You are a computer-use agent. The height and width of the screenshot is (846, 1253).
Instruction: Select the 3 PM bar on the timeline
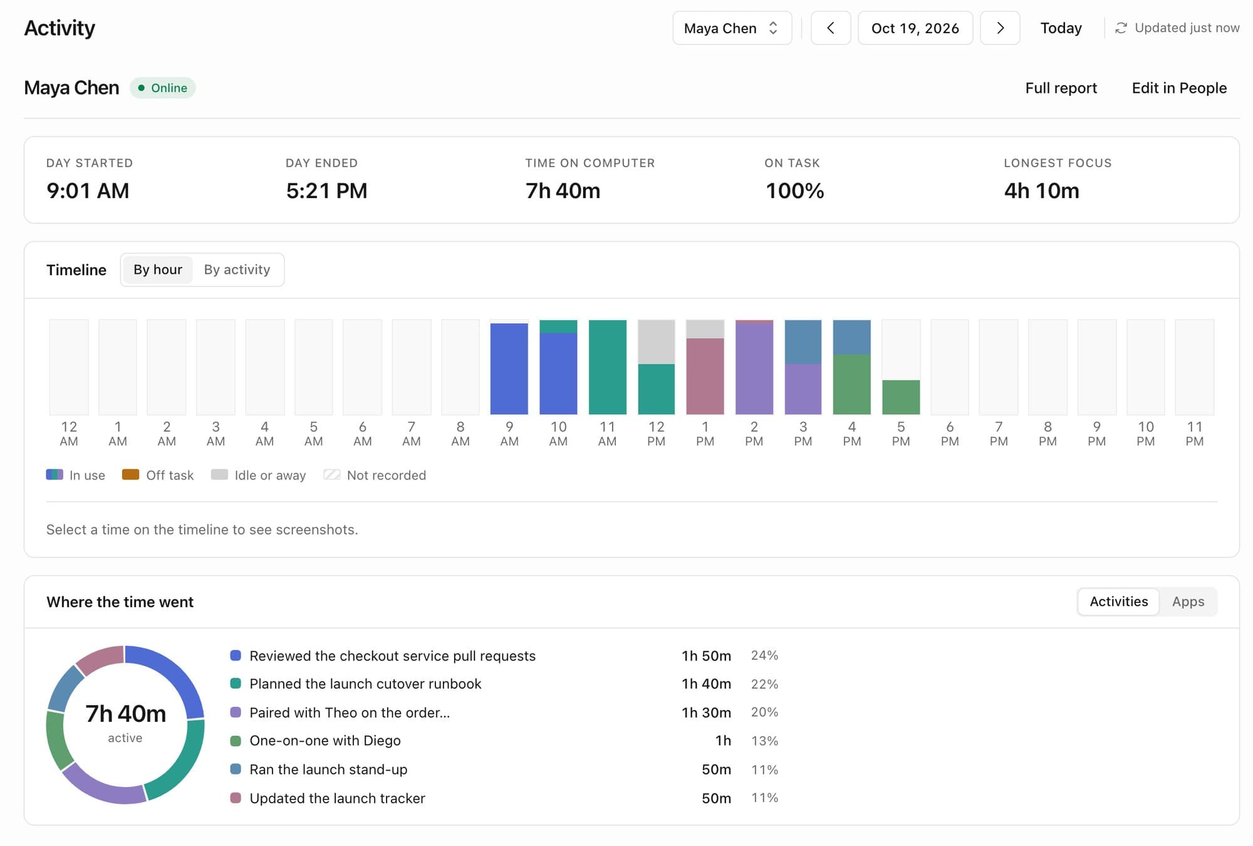pyautogui.click(x=803, y=367)
